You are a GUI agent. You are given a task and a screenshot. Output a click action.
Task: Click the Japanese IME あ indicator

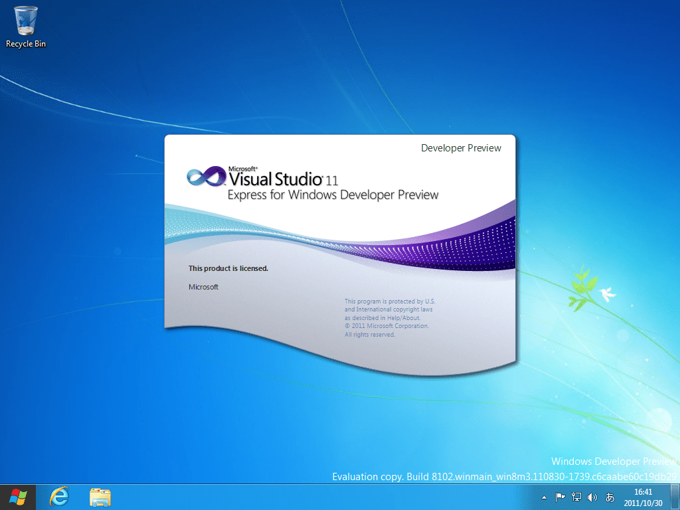pos(610,497)
